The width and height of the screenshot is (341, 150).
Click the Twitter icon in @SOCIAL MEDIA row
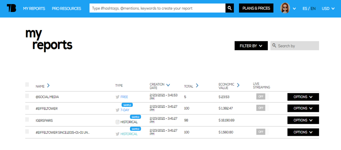pyautogui.click(x=117, y=97)
